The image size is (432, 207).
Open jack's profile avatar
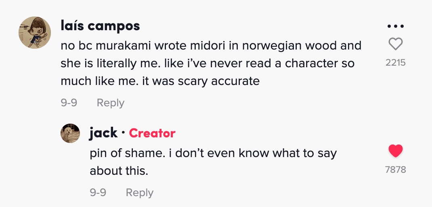[x=70, y=133]
